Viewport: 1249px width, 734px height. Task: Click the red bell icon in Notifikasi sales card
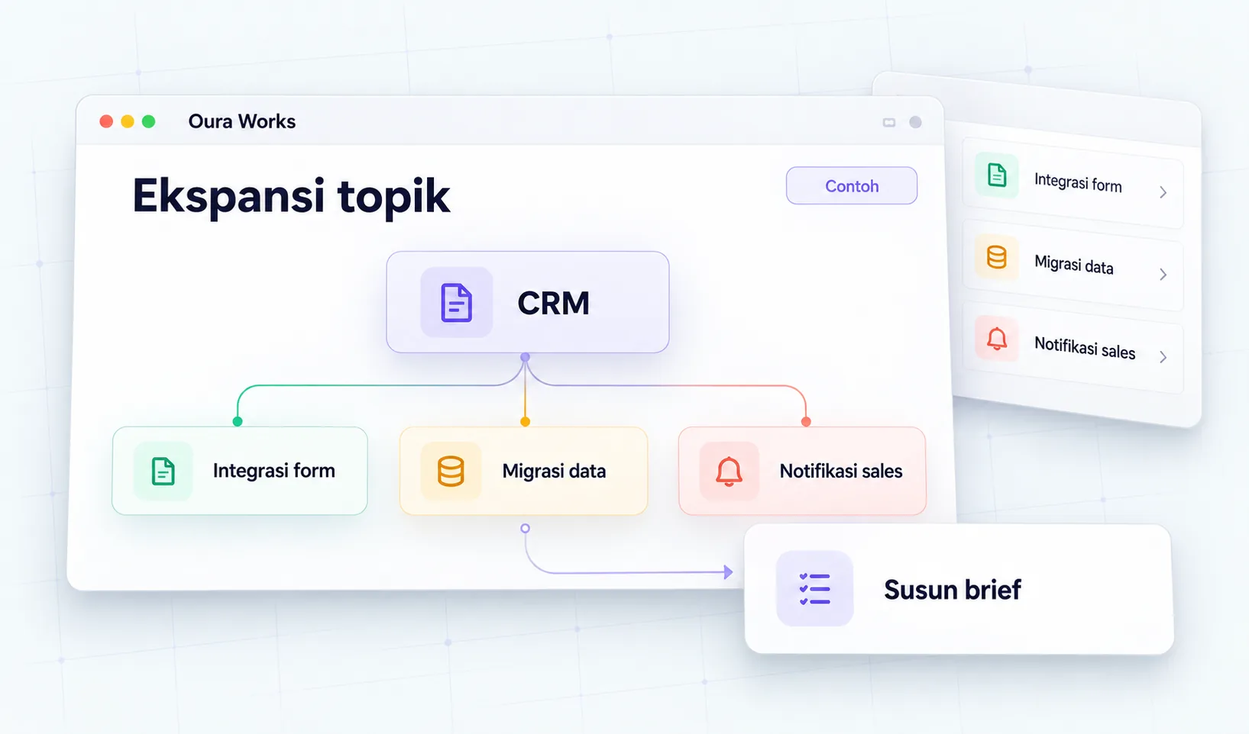click(x=729, y=471)
